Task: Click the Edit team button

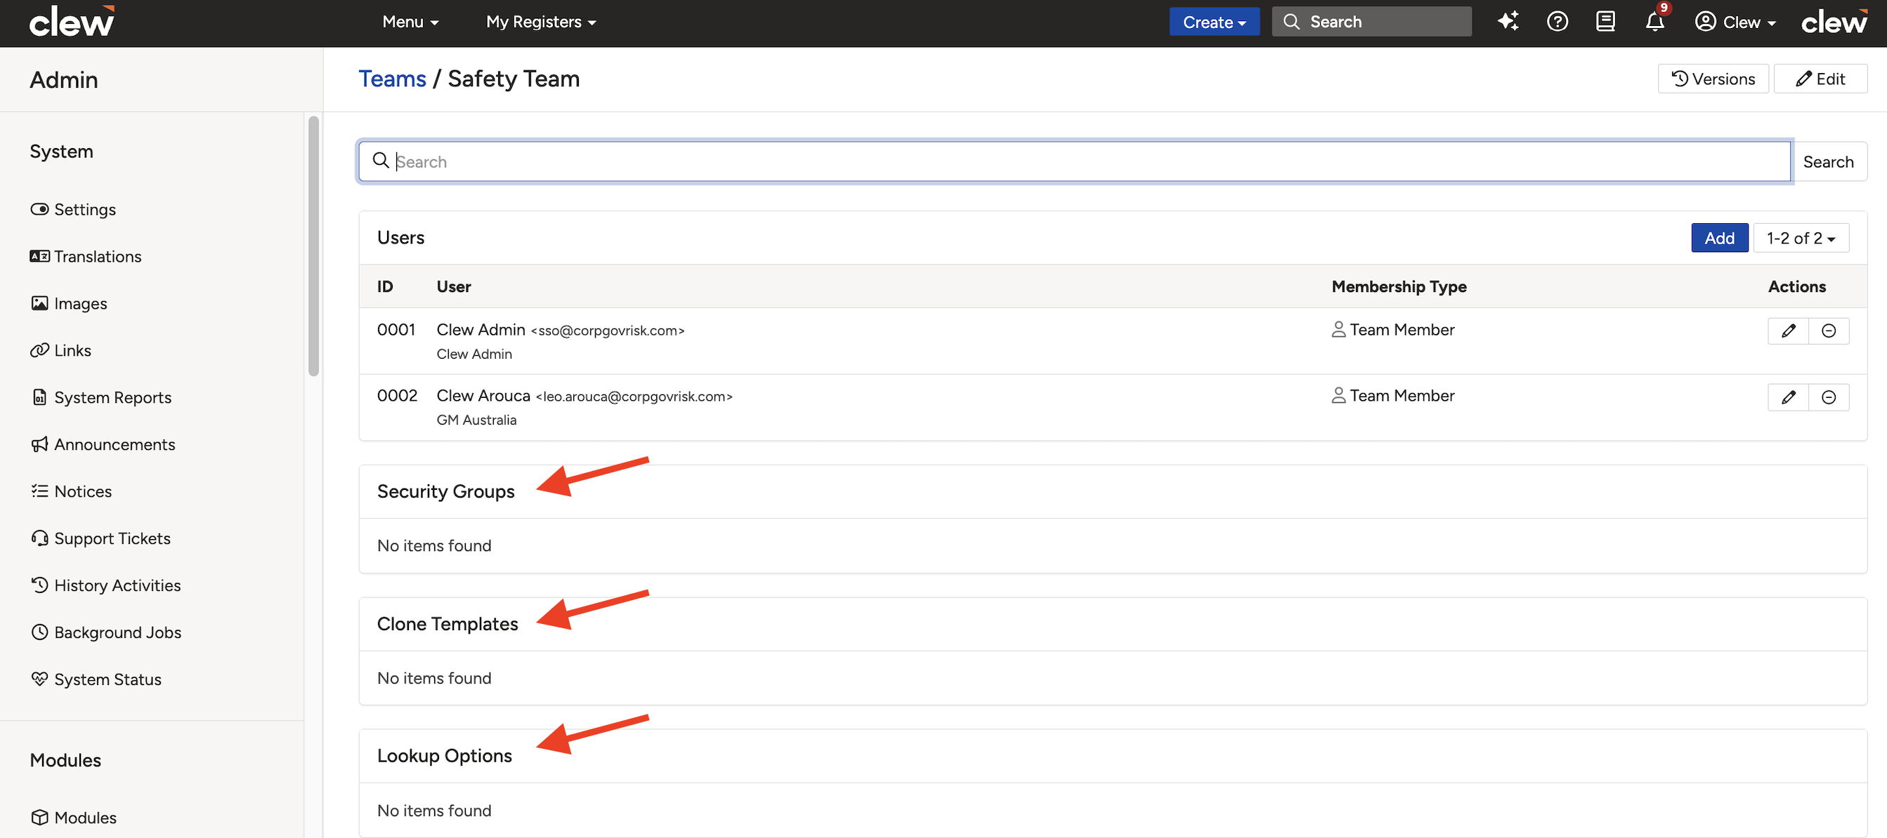Action: [1820, 79]
